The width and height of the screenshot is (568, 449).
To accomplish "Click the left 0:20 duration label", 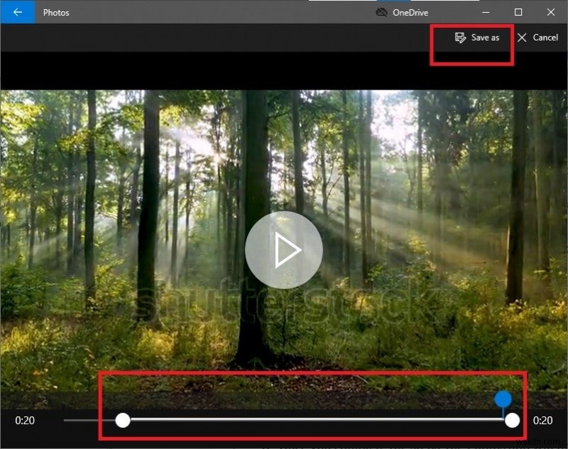I will coord(26,421).
